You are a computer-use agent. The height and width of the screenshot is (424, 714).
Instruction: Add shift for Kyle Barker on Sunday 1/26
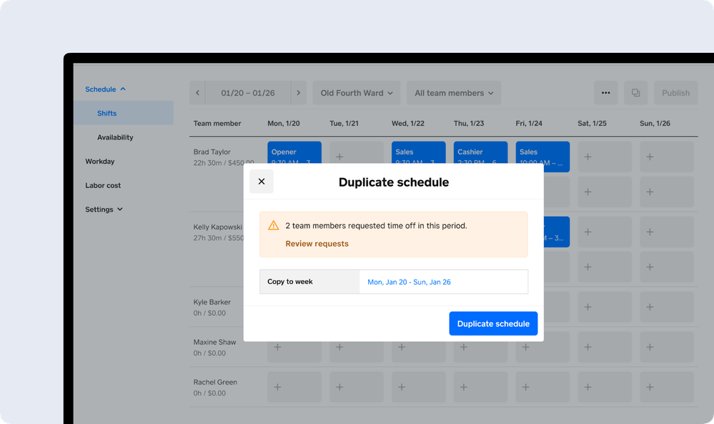tap(650, 307)
